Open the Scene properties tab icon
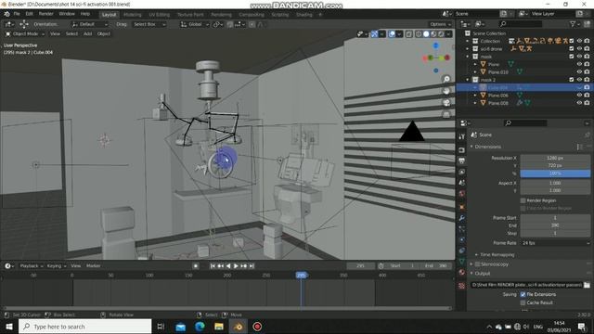The image size is (594, 334). 461,183
